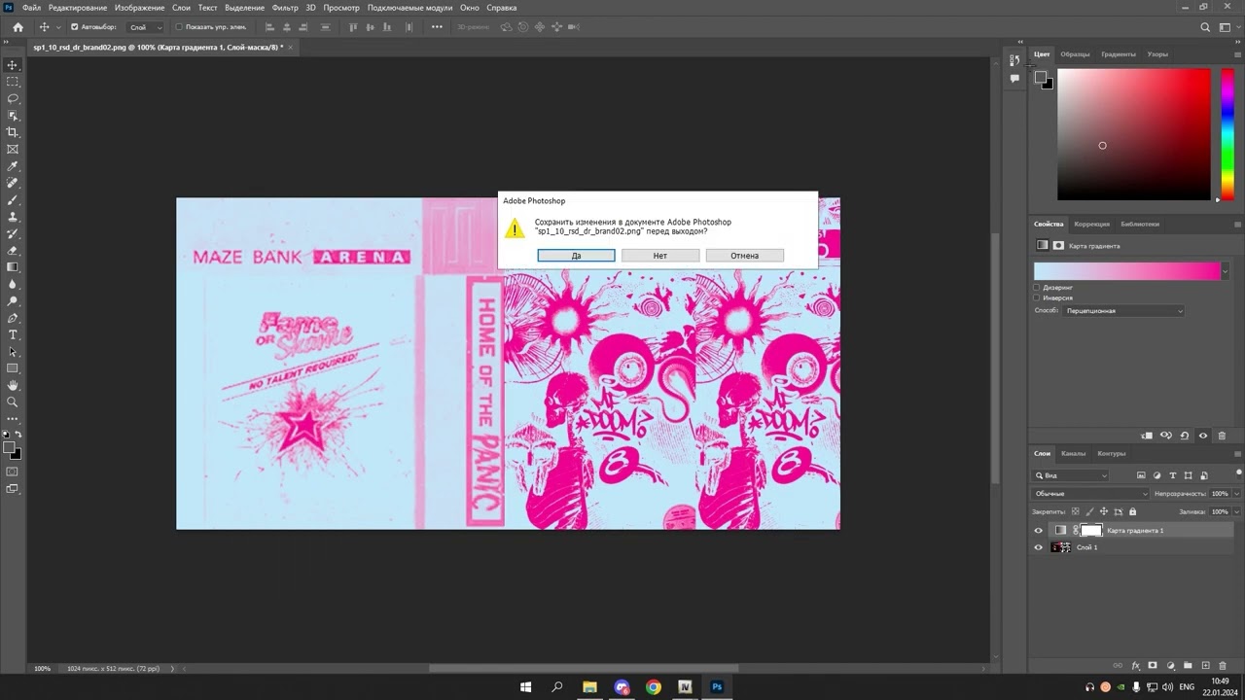Screen dimensions: 1245x700
Task: Select the Rectangular Marquee tool
Action: pyautogui.click(x=13, y=82)
